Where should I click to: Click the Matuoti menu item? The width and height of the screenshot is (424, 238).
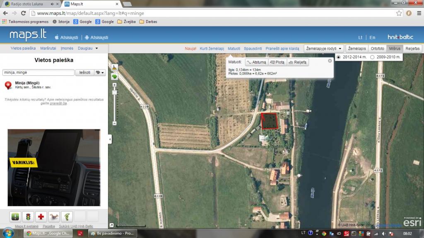234,48
